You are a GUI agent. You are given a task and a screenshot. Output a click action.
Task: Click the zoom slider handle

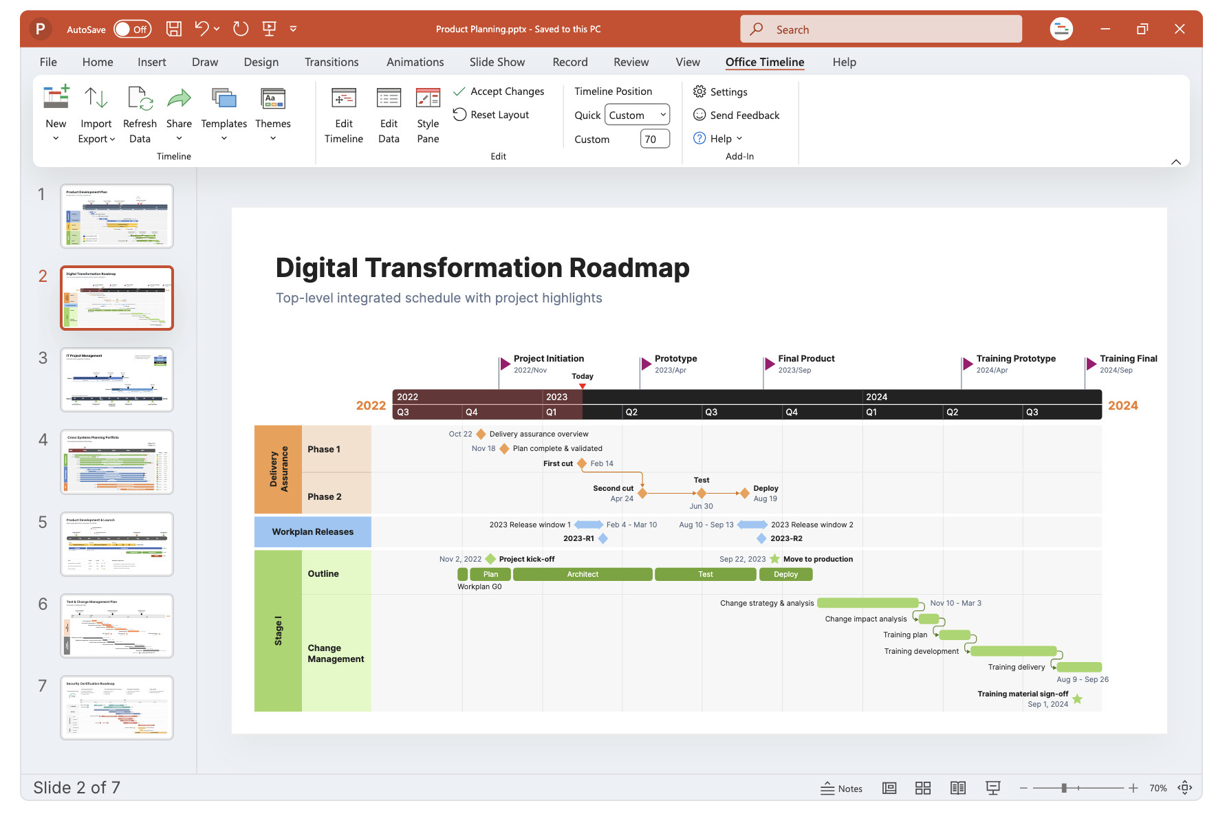tap(1064, 788)
